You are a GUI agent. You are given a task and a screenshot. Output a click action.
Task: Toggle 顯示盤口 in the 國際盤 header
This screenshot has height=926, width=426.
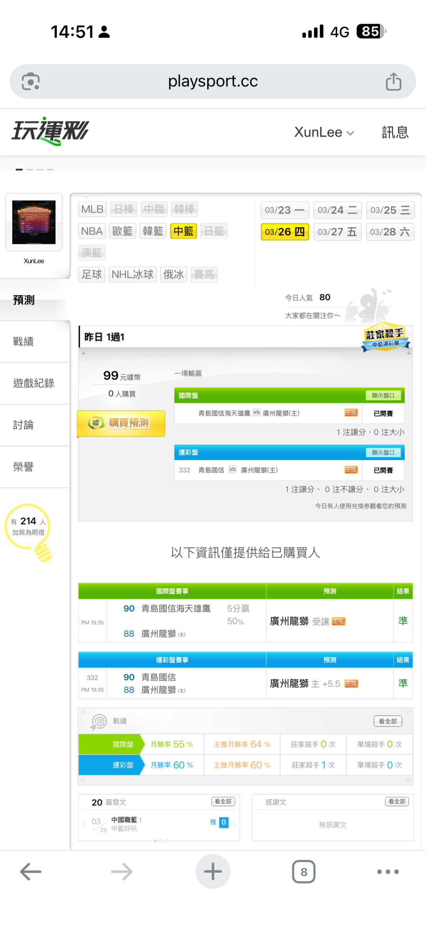[383, 395]
